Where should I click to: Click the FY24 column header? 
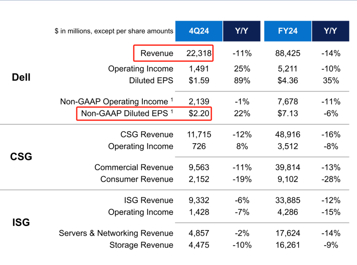click(x=288, y=31)
